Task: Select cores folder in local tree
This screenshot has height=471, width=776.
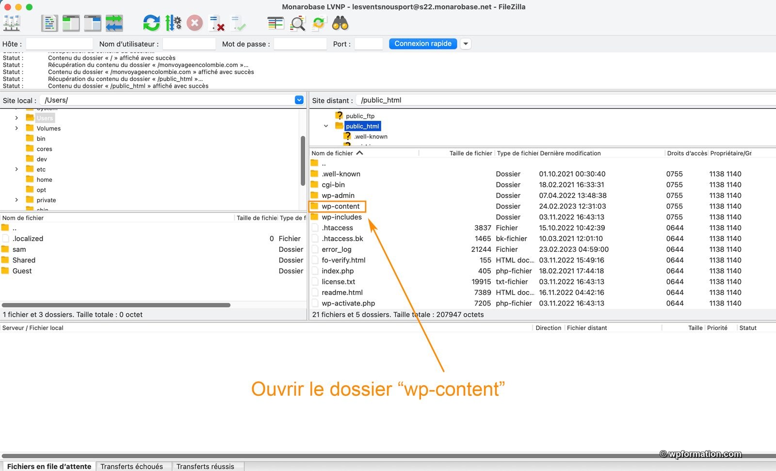Action: pyautogui.click(x=44, y=149)
